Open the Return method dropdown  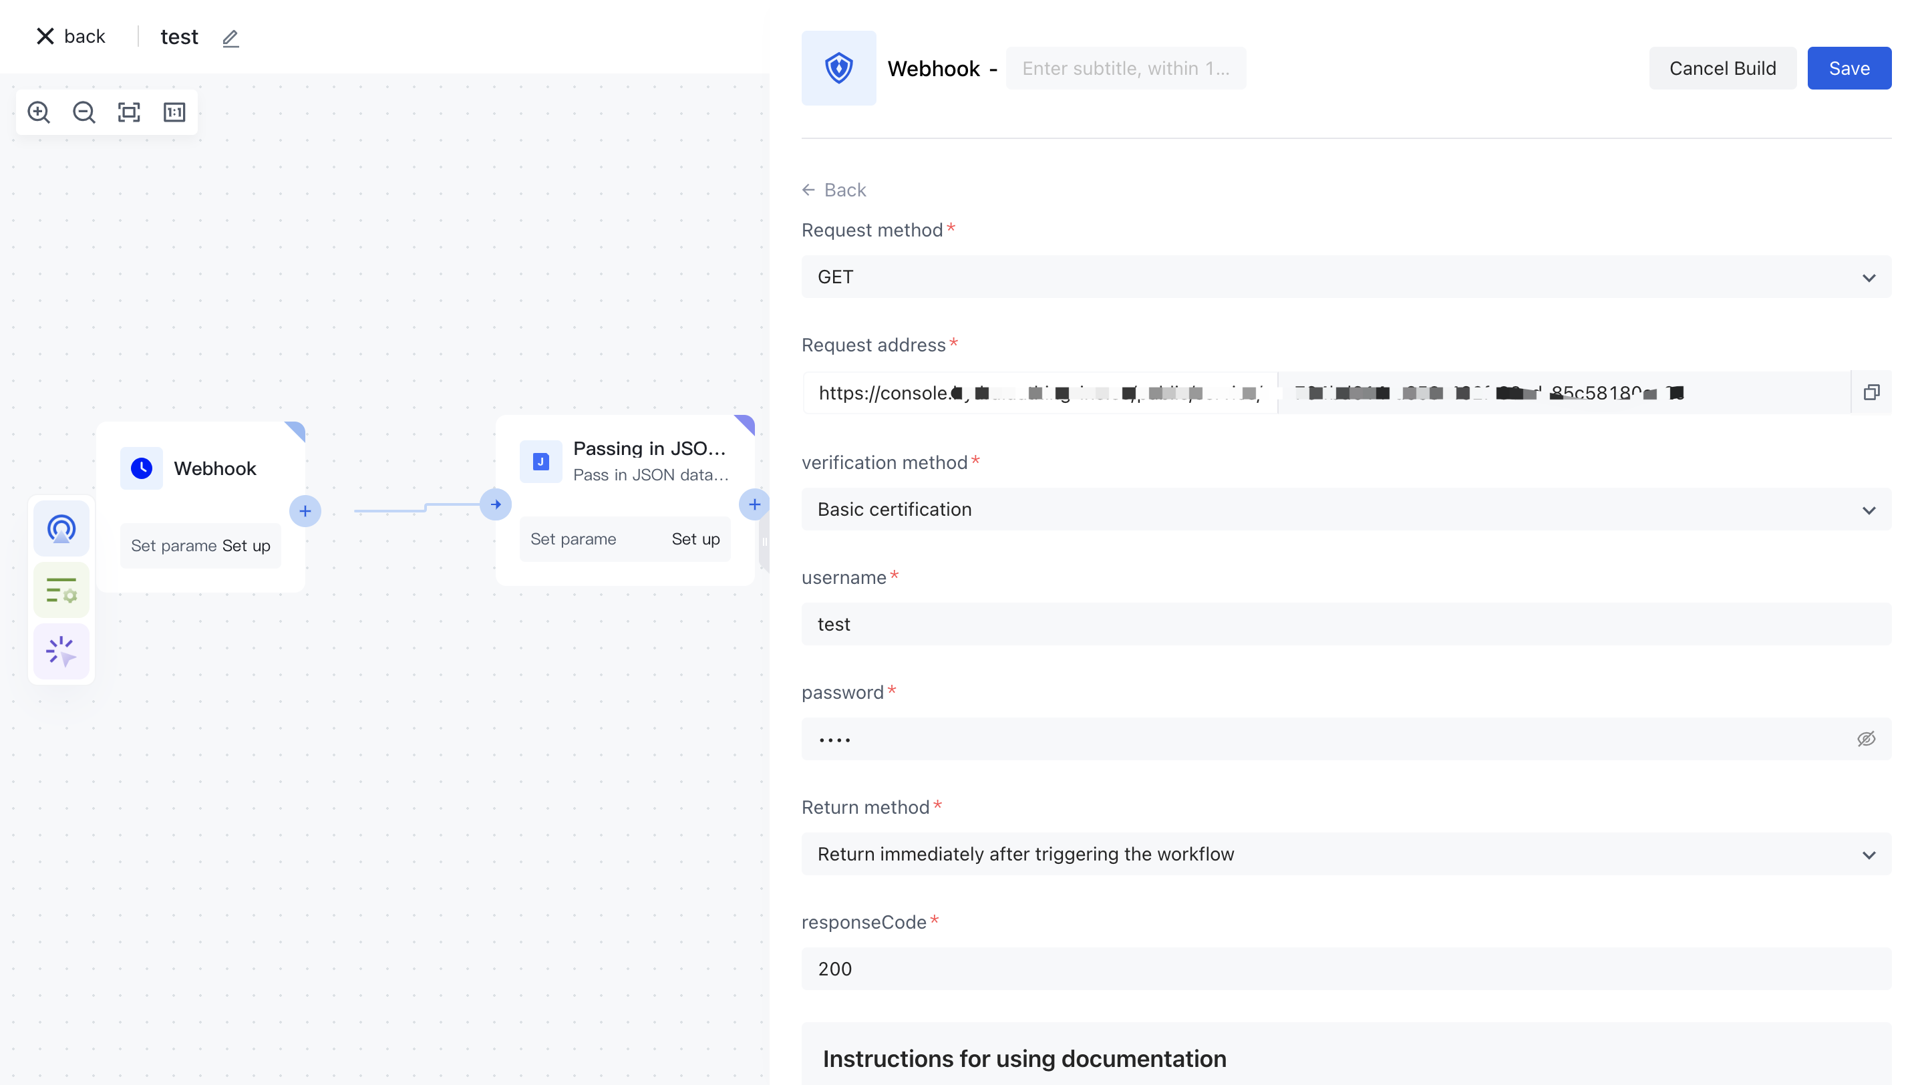tap(1345, 854)
